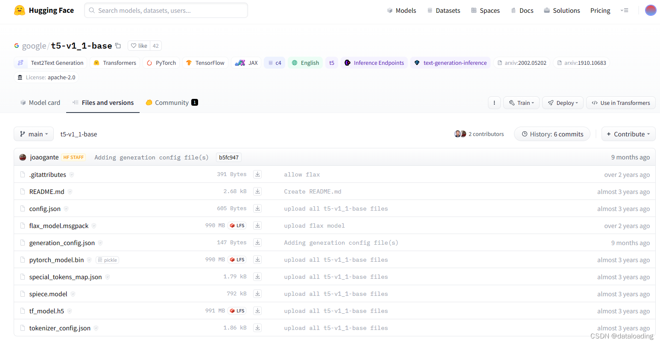
Task: Open Pricing page link
Action: [600, 10]
